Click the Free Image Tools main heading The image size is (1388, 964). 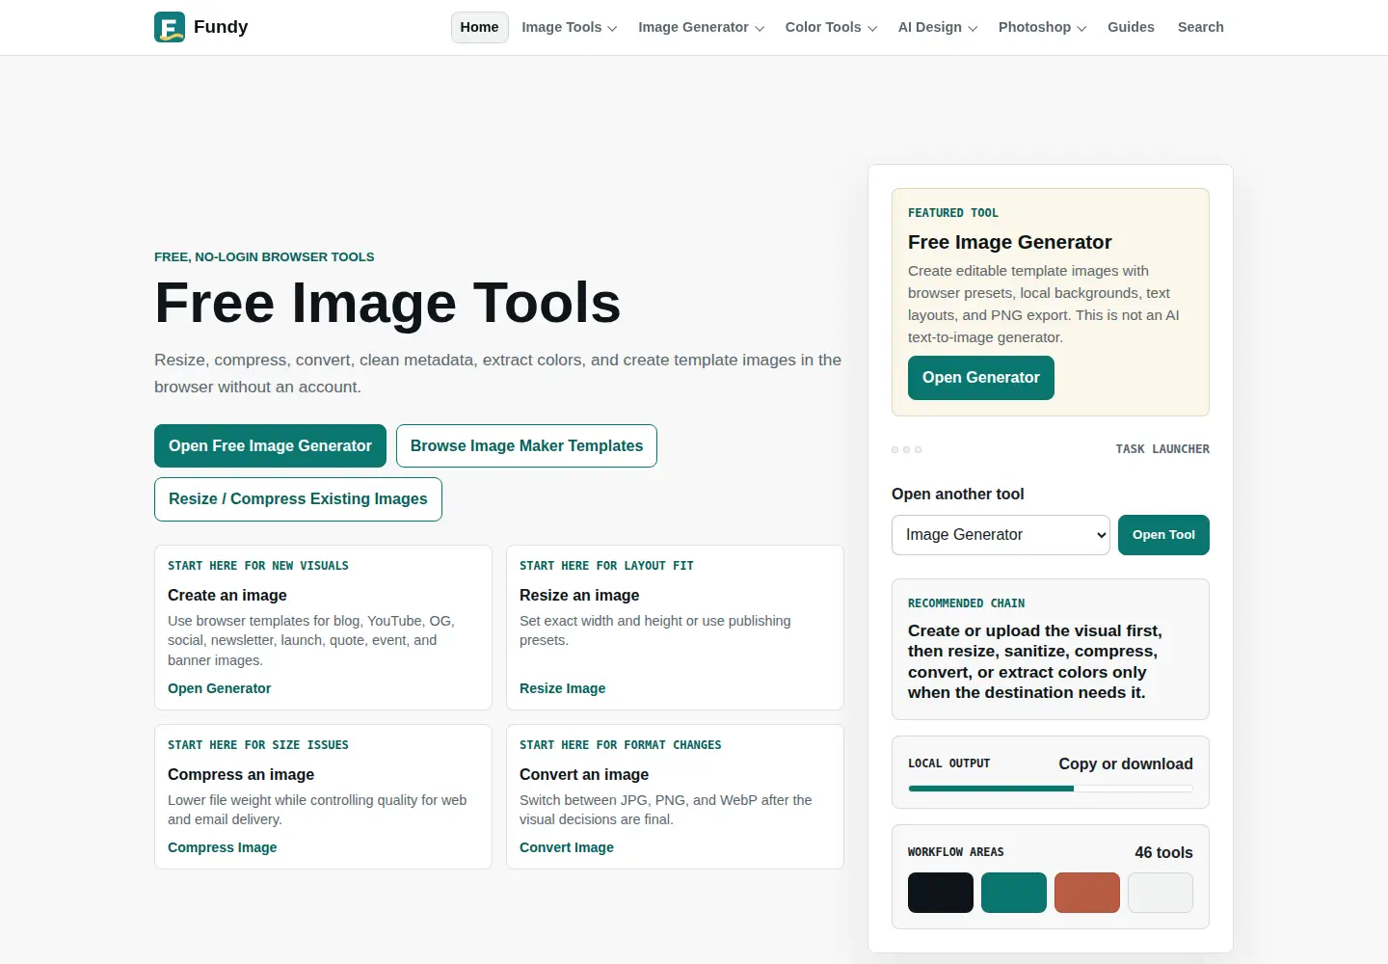tap(387, 303)
